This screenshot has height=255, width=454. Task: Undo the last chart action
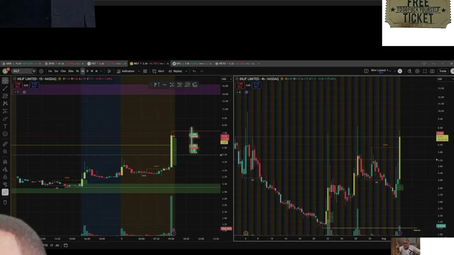194,71
